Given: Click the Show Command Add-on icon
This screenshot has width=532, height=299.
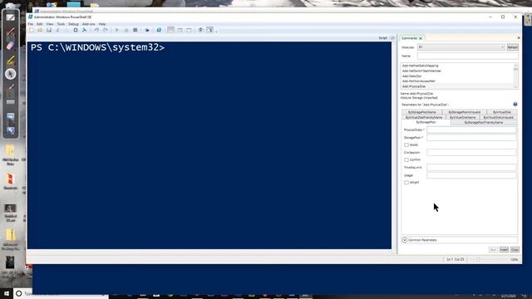Looking at the screenshot, I should point(209,30).
